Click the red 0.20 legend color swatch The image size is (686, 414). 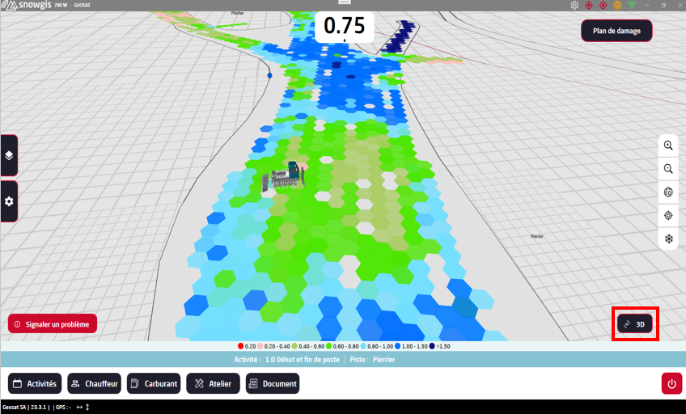(x=241, y=346)
